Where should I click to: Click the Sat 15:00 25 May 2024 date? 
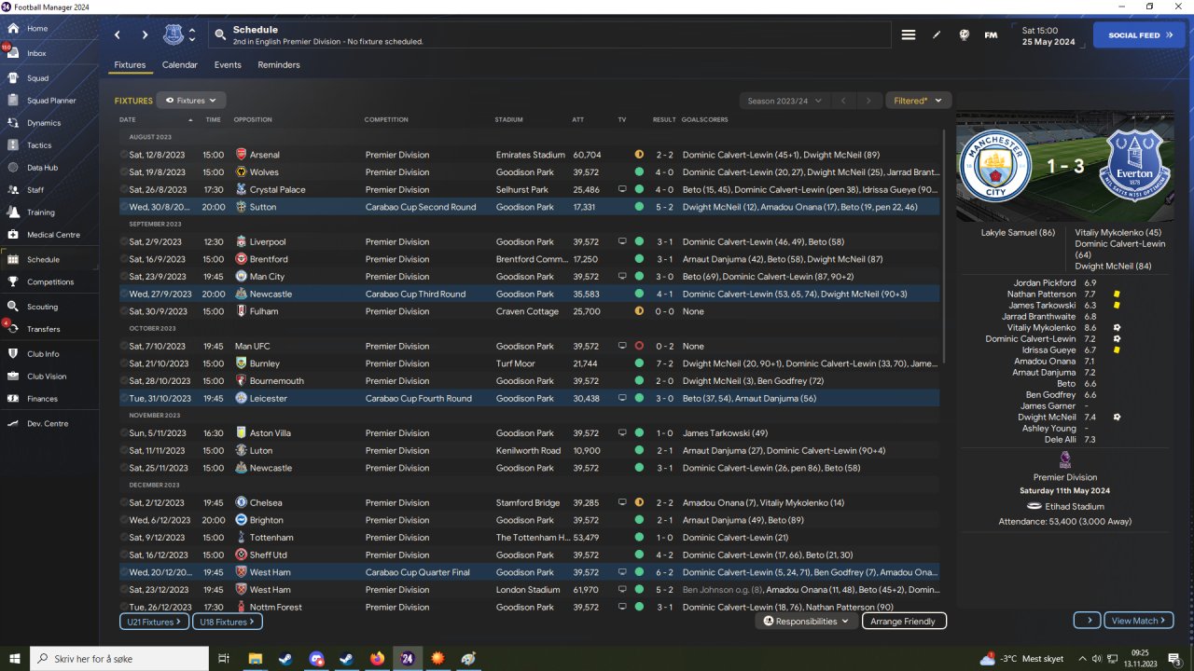(x=1048, y=35)
